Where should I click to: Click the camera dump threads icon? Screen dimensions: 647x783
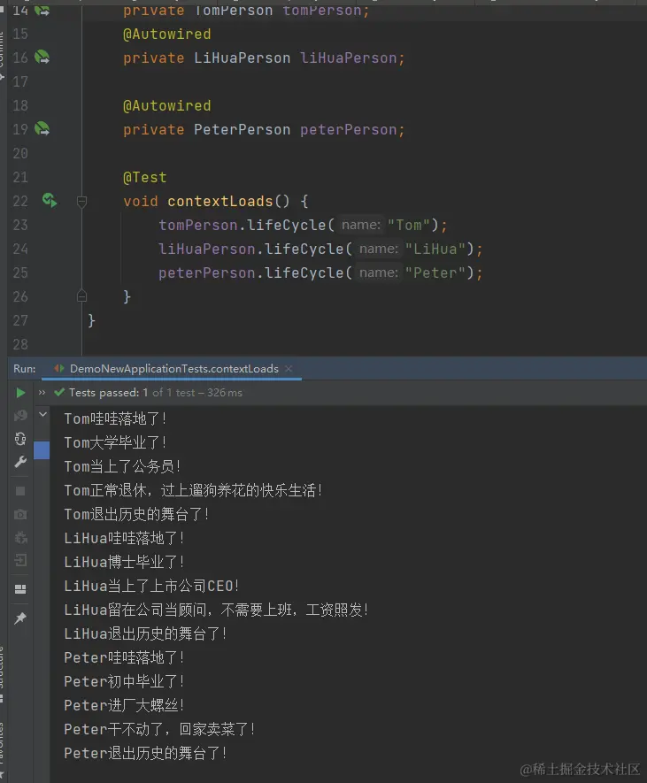pos(20,514)
